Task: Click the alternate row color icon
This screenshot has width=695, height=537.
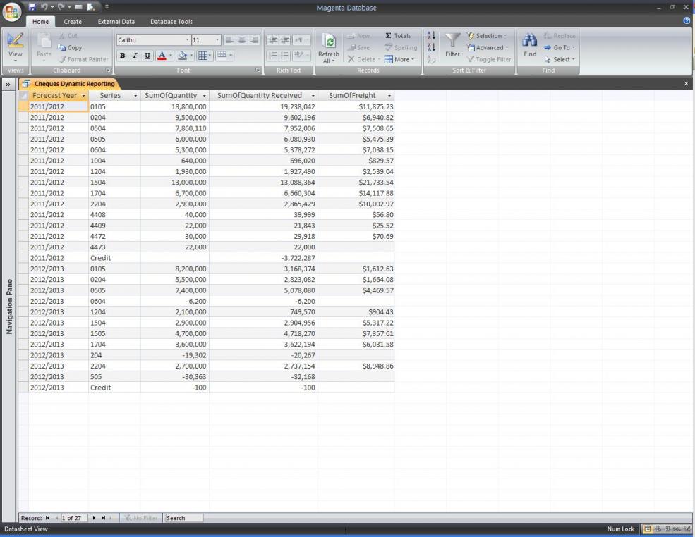Action: pyautogui.click(x=222, y=56)
